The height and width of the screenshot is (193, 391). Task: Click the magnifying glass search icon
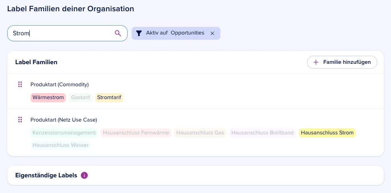click(118, 33)
